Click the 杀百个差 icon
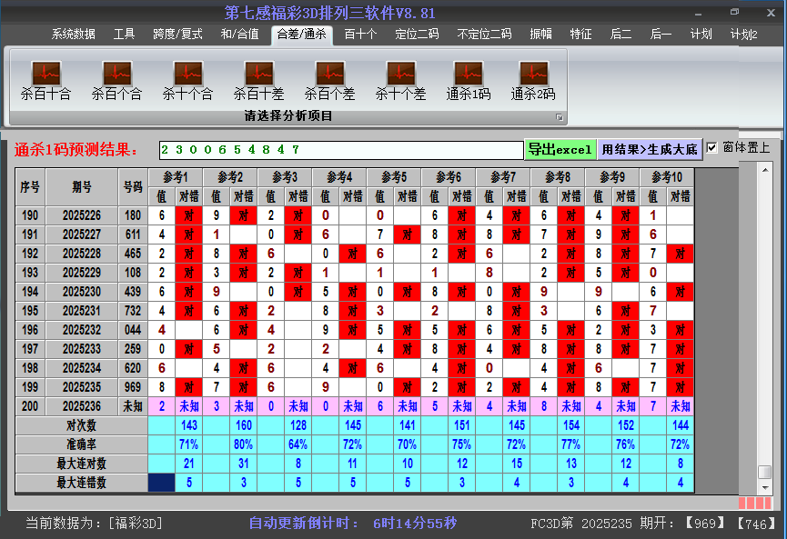The height and width of the screenshot is (539, 787). (x=329, y=75)
